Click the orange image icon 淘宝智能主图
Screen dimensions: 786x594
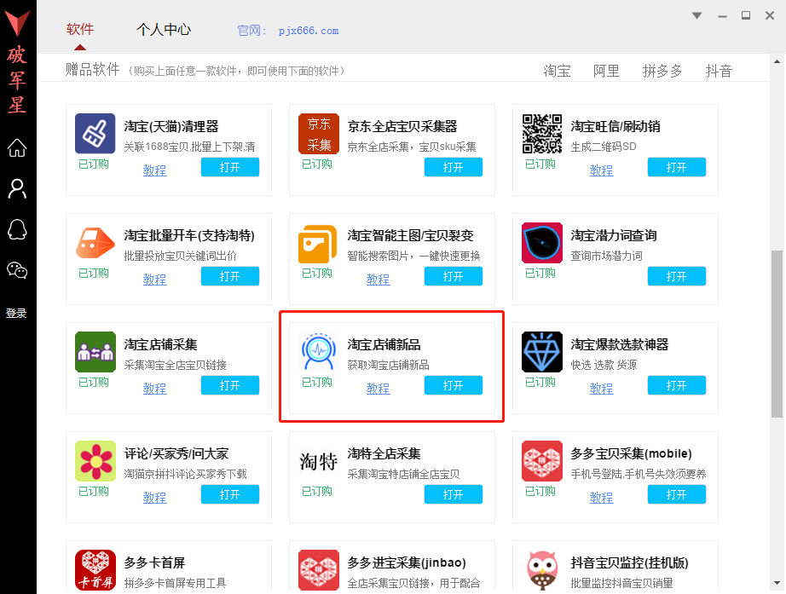pyautogui.click(x=319, y=243)
